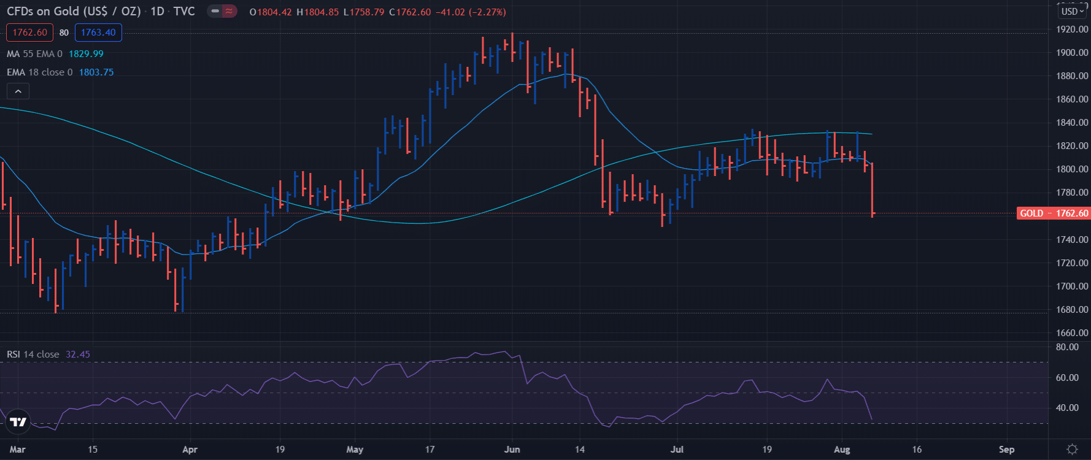Select the RSI 14 close legend
The height and width of the screenshot is (460, 1091).
point(33,355)
